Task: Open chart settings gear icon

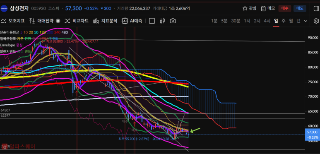Action: click(x=316, y=21)
